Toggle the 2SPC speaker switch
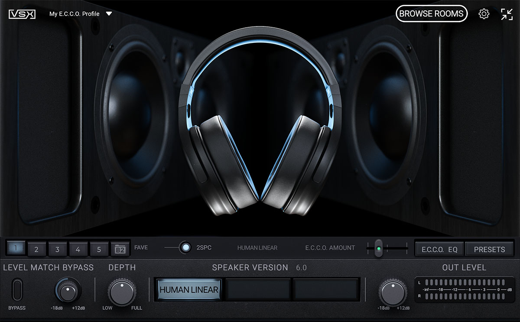Image resolution: width=520 pixels, height=322 pixels. pos(185,247)
